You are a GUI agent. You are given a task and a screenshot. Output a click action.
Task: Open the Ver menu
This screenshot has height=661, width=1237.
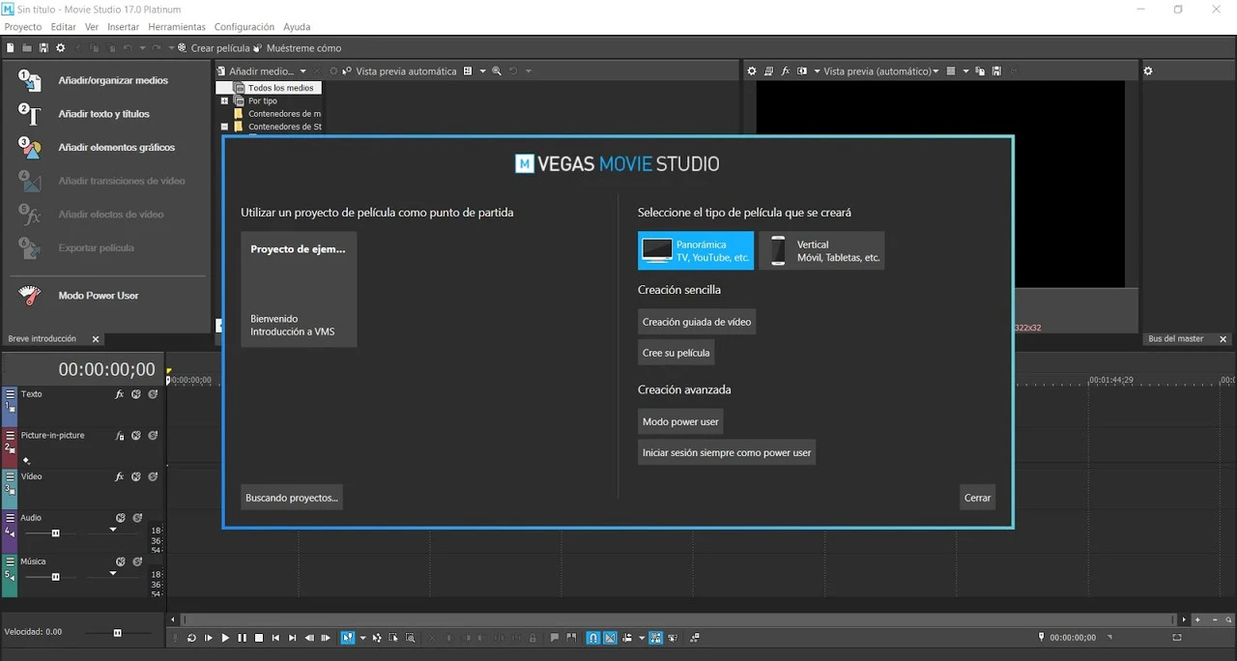[x=92, y=27]
